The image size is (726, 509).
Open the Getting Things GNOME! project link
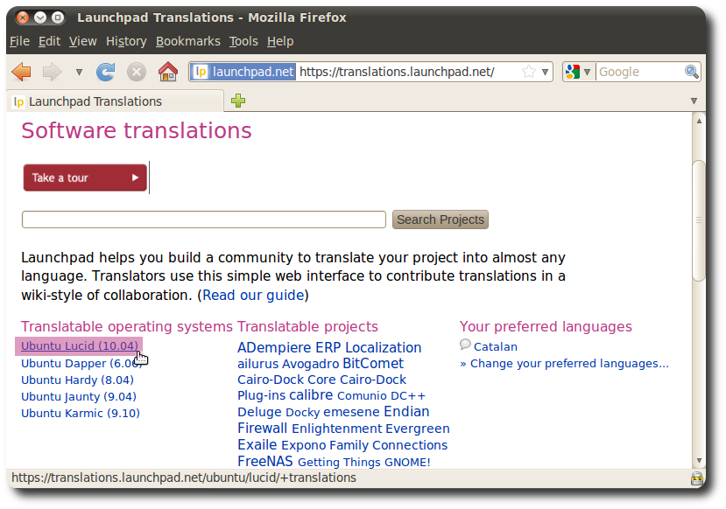click(364, 462)
